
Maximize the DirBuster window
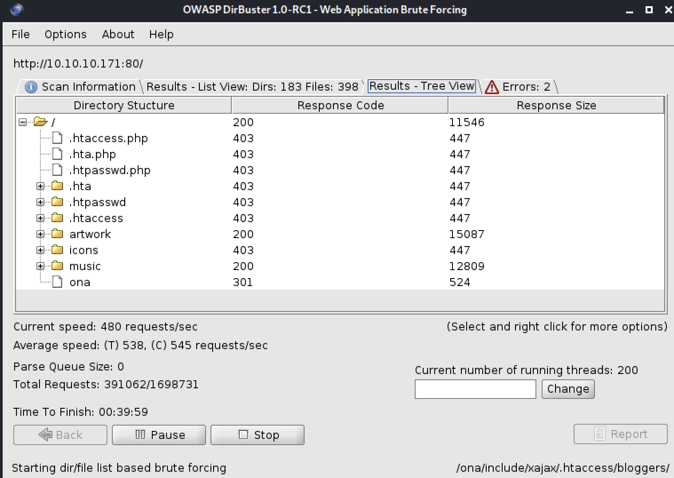[x=649, y=10]
